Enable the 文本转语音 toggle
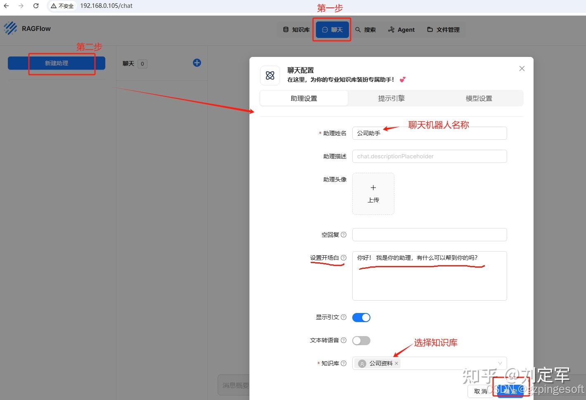The image size is (586, 400). click(361, 341)
